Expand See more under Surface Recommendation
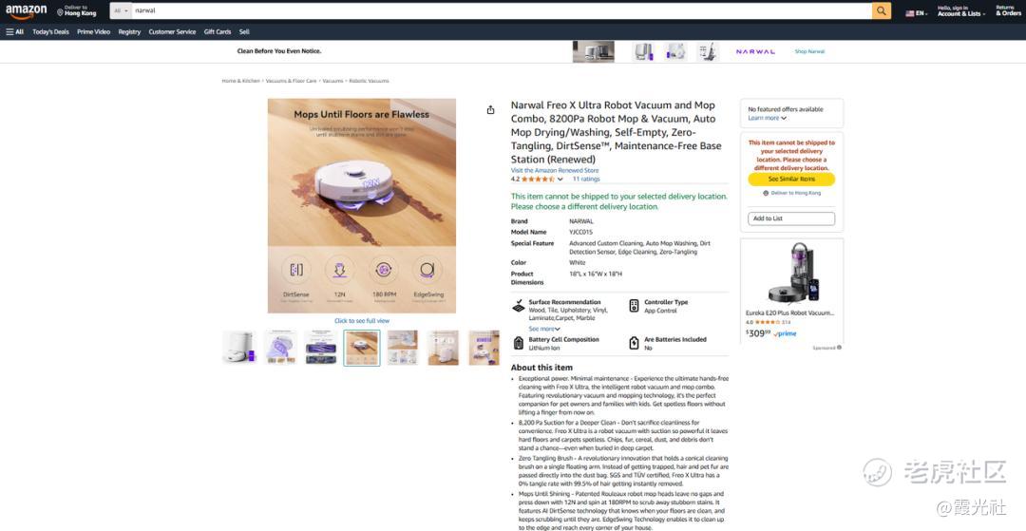1026x531 pixels. coord(544,329)
